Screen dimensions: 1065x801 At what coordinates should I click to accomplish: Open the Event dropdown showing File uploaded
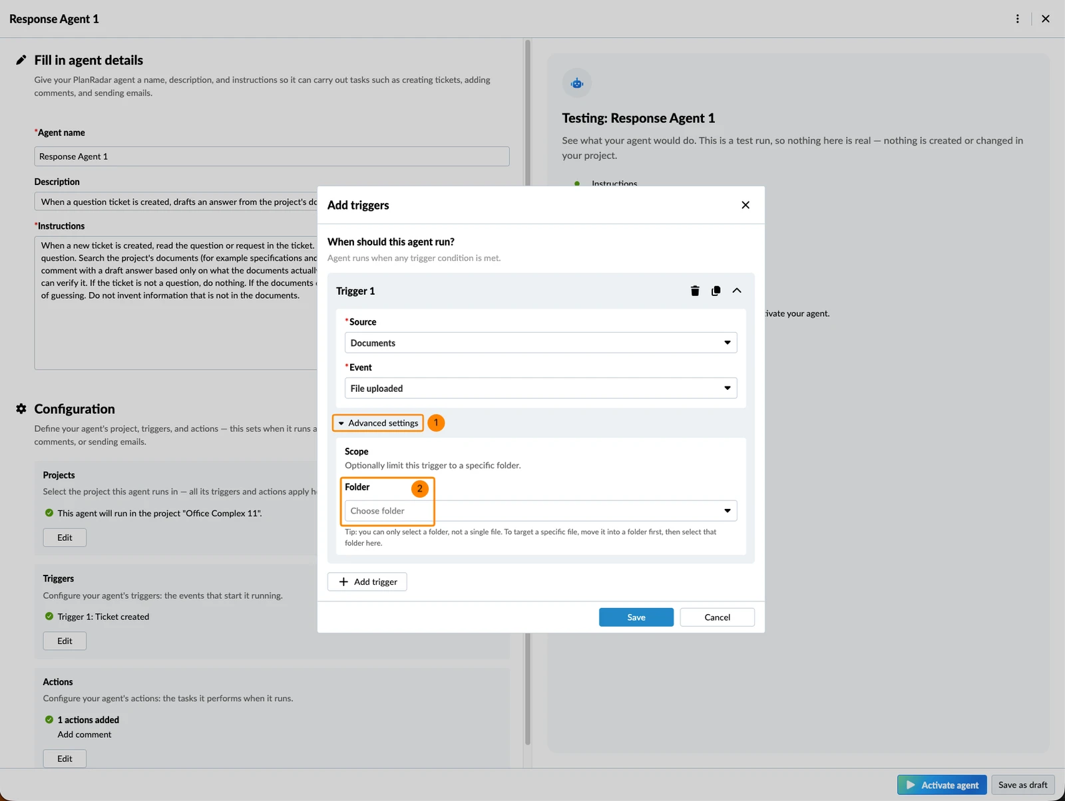540,388
